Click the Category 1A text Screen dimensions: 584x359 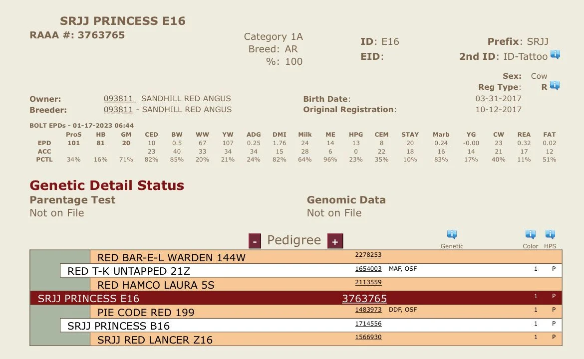(x=274, y=36)
